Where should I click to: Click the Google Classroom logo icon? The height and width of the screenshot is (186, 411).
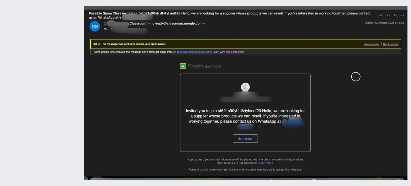183,66
